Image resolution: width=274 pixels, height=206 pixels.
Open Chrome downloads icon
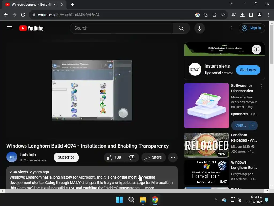pos(242,15)
